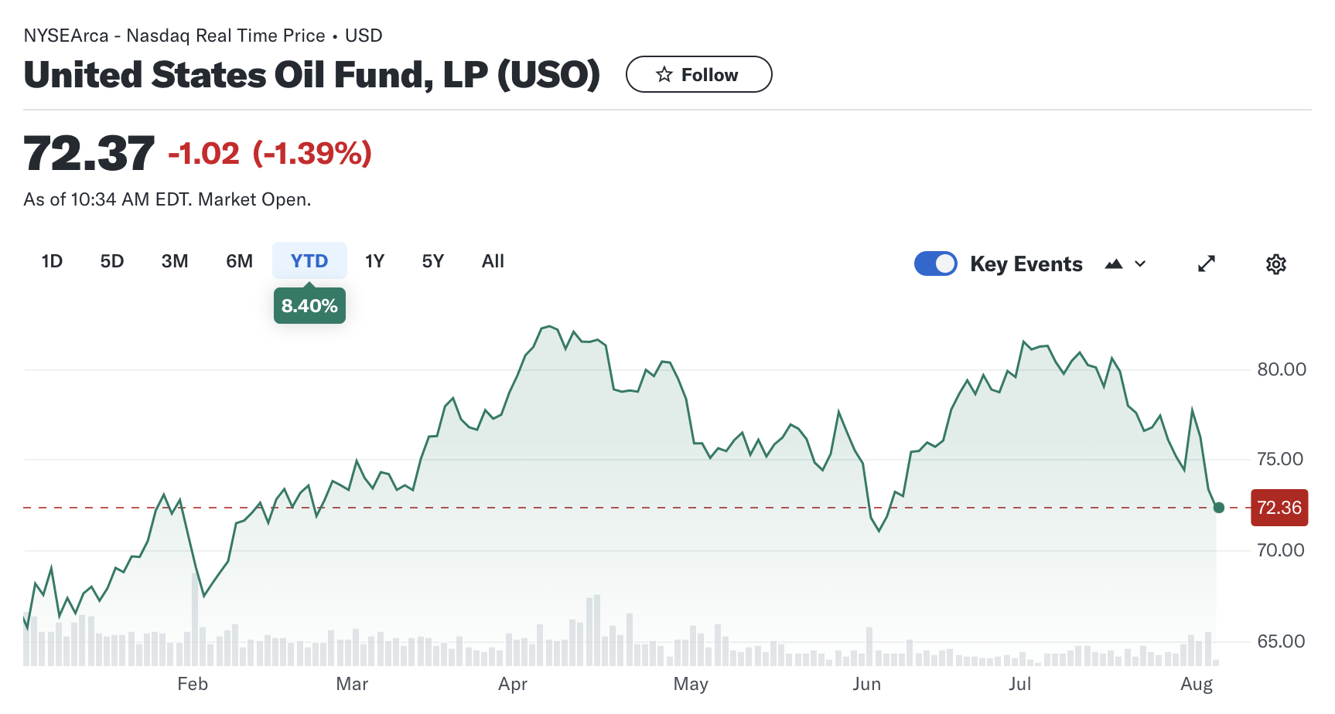Click the red 72.36 price label
The width and height of the screenshot is (1335, 714).
(1279, 508)
